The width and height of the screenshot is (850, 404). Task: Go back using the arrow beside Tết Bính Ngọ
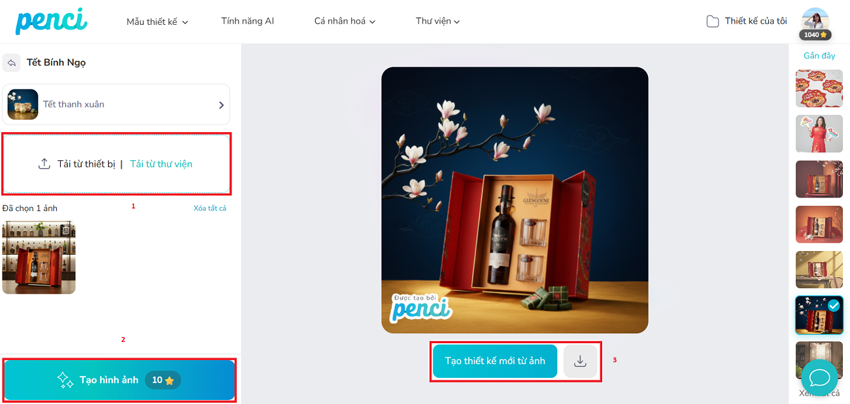pyautogui.click(x=11, y=63)
